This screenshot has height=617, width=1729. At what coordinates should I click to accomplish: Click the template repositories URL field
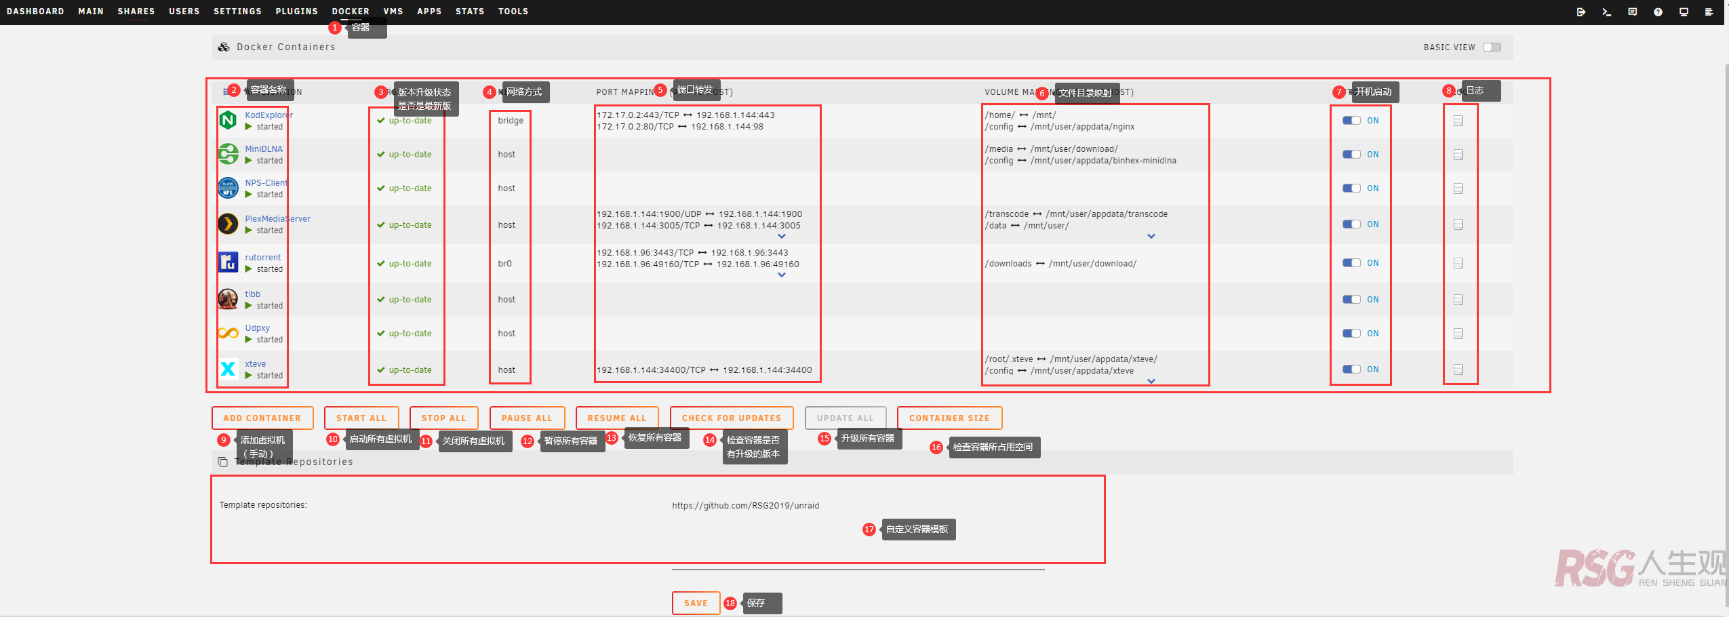click(745, 504)
